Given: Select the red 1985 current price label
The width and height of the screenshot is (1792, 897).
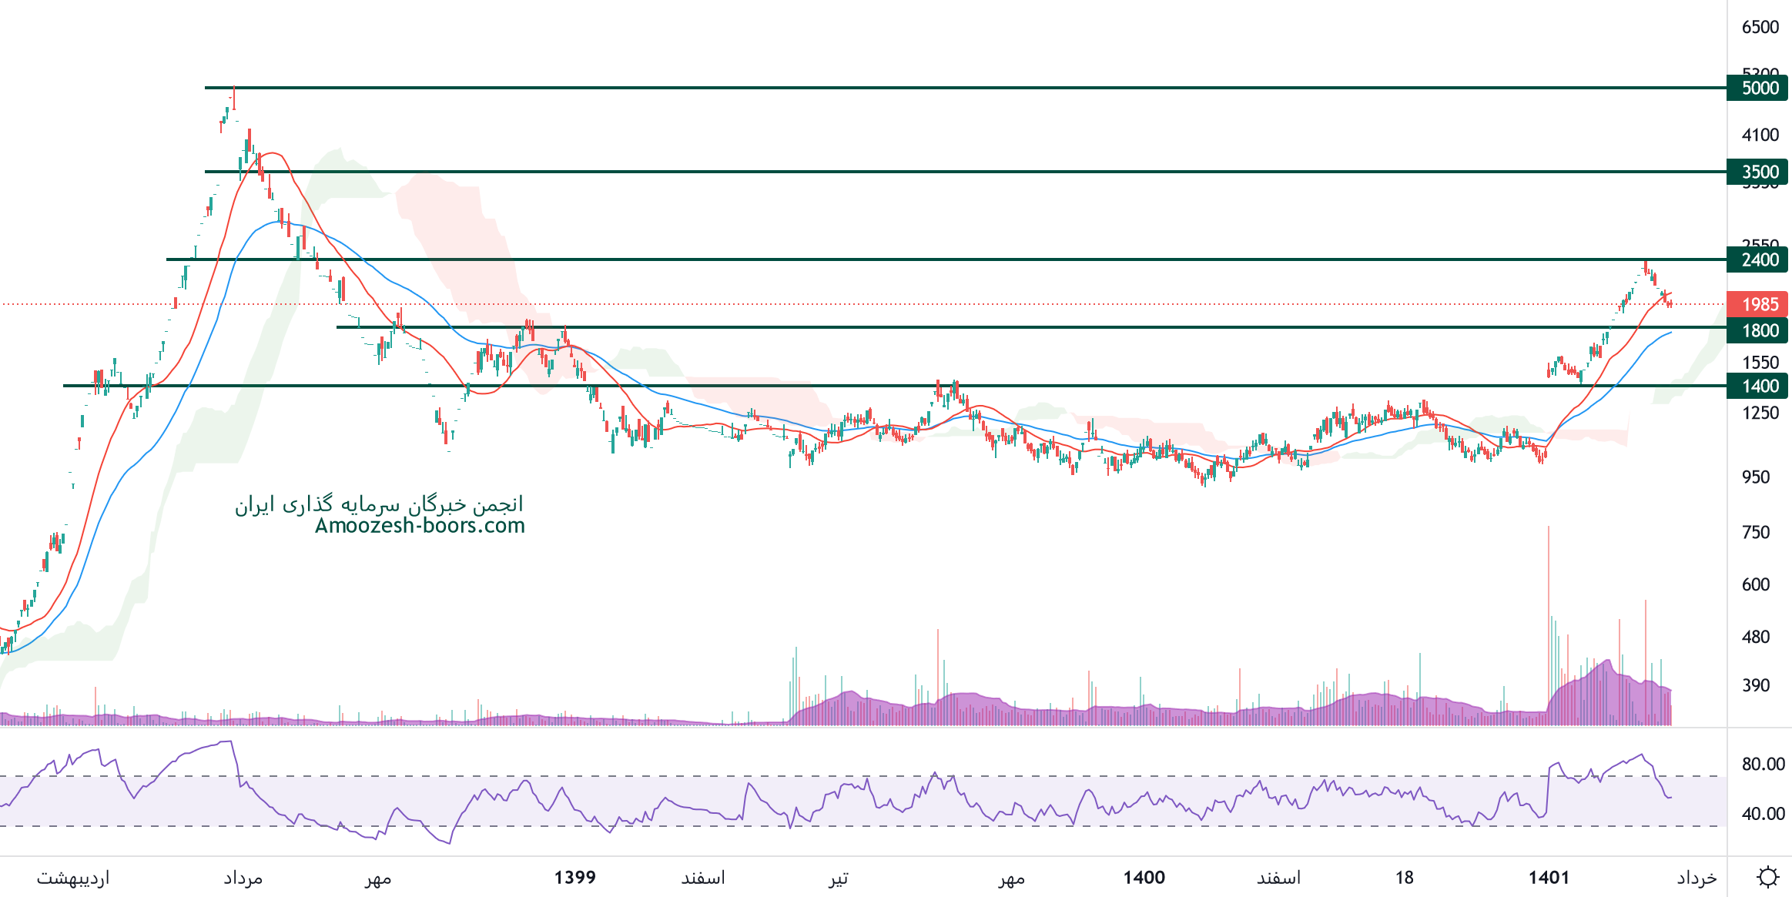Looking at the screenshot, I should tap(1759, 304).
